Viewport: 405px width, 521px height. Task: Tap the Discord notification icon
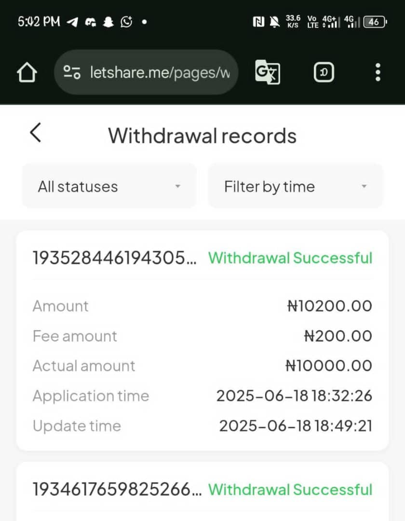91,22
